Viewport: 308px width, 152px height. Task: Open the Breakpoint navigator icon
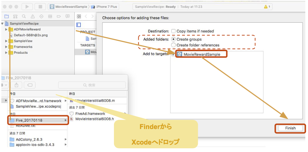pos(59,16)
